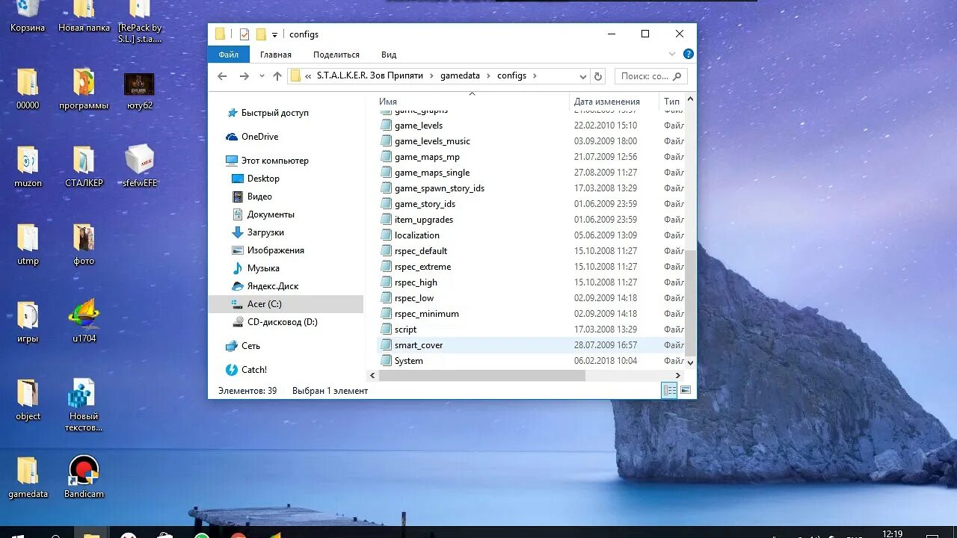Switch to details view icon in status bar
Viewport: 957px width, 538px height.
point(669,390)
